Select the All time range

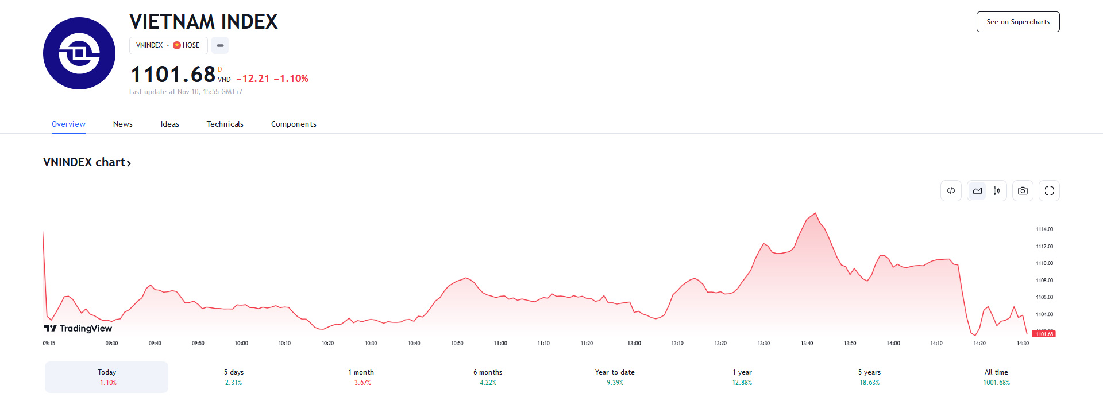point(996,377)
